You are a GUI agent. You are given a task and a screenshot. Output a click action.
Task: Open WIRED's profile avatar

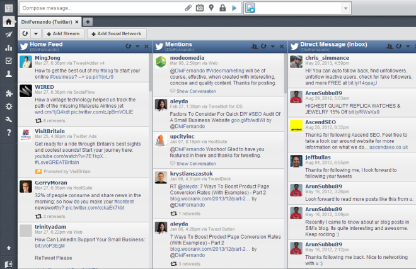click(x=26, y=91)
